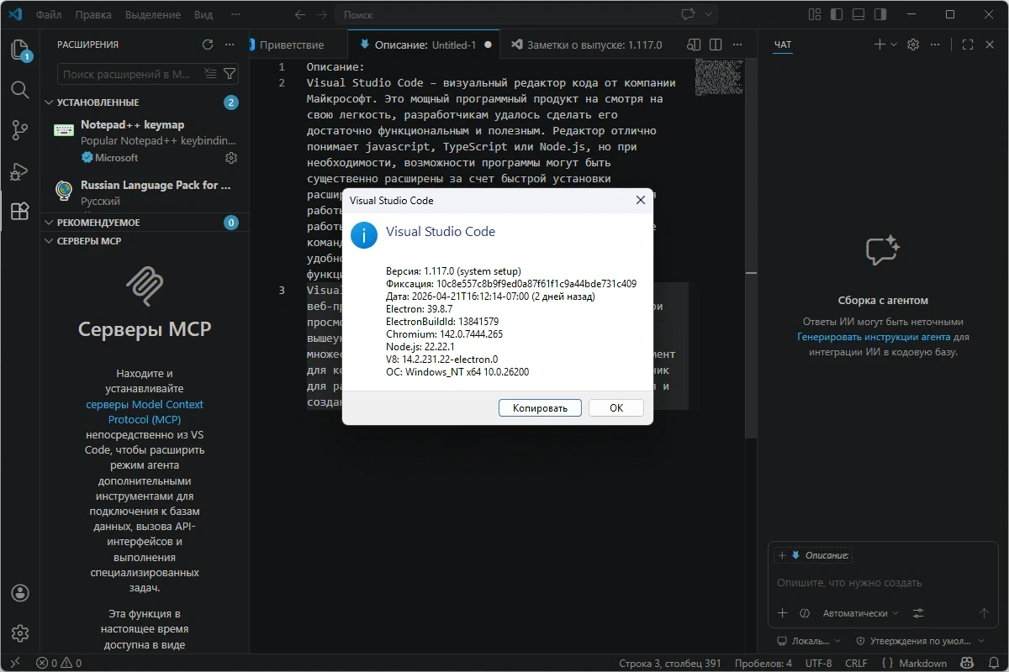Screen dimensions: 1009x672
Task: Open Source Control view in activity bar
Action: (20, 130)
